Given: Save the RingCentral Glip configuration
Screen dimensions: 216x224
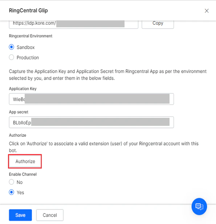Looking at the screenshot, I should click(20, 215).
